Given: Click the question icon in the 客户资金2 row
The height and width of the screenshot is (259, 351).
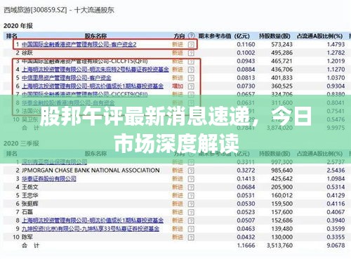Looking at the screenshot, I should pos(191,44).
